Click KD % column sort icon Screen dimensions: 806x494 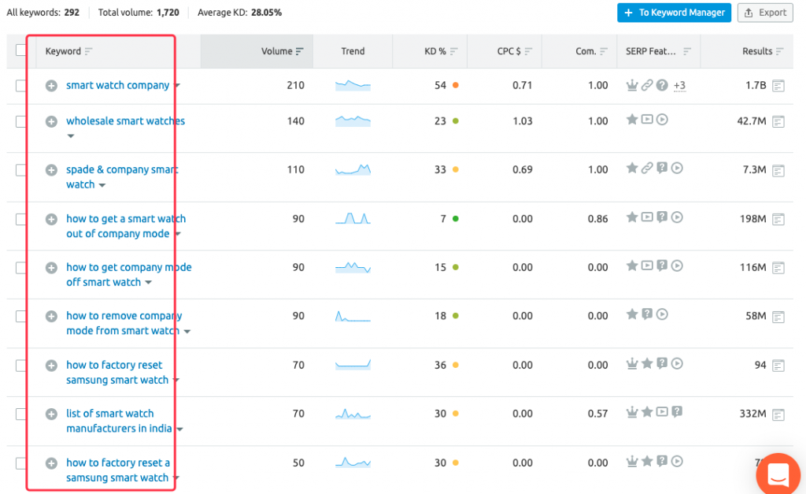[454, 51]
